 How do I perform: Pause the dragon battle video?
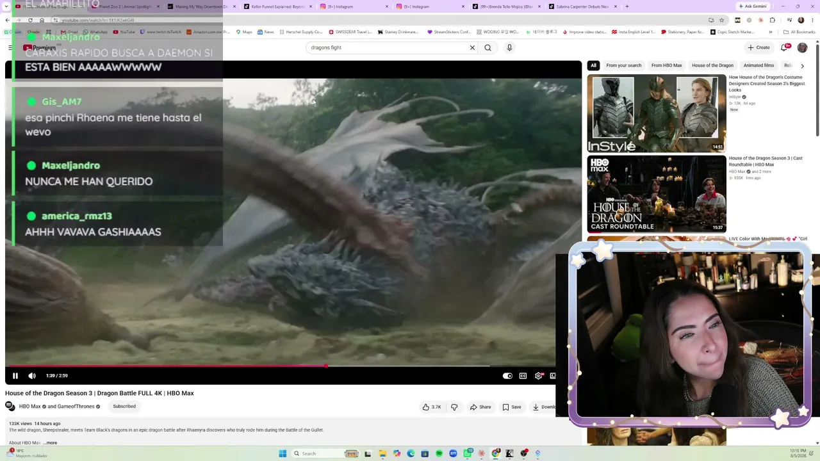[15, 376]
